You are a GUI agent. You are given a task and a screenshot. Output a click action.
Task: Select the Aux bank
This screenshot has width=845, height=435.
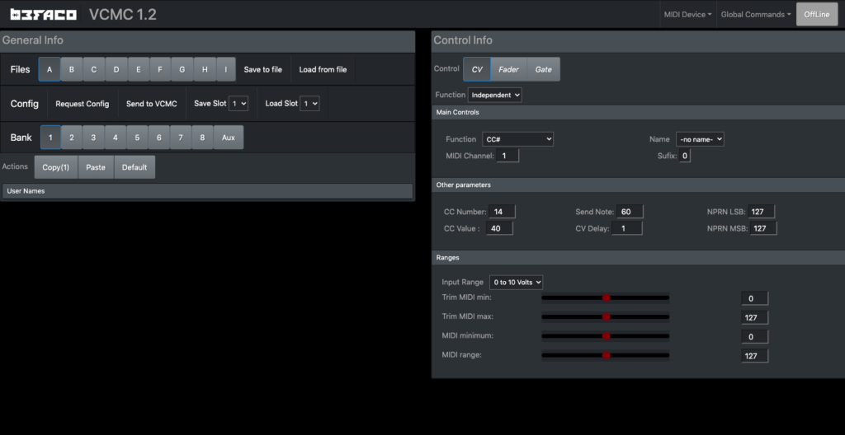(229, 137)
